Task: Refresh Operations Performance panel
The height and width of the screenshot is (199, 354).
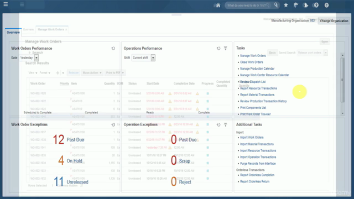Action: tap(218, 48)
